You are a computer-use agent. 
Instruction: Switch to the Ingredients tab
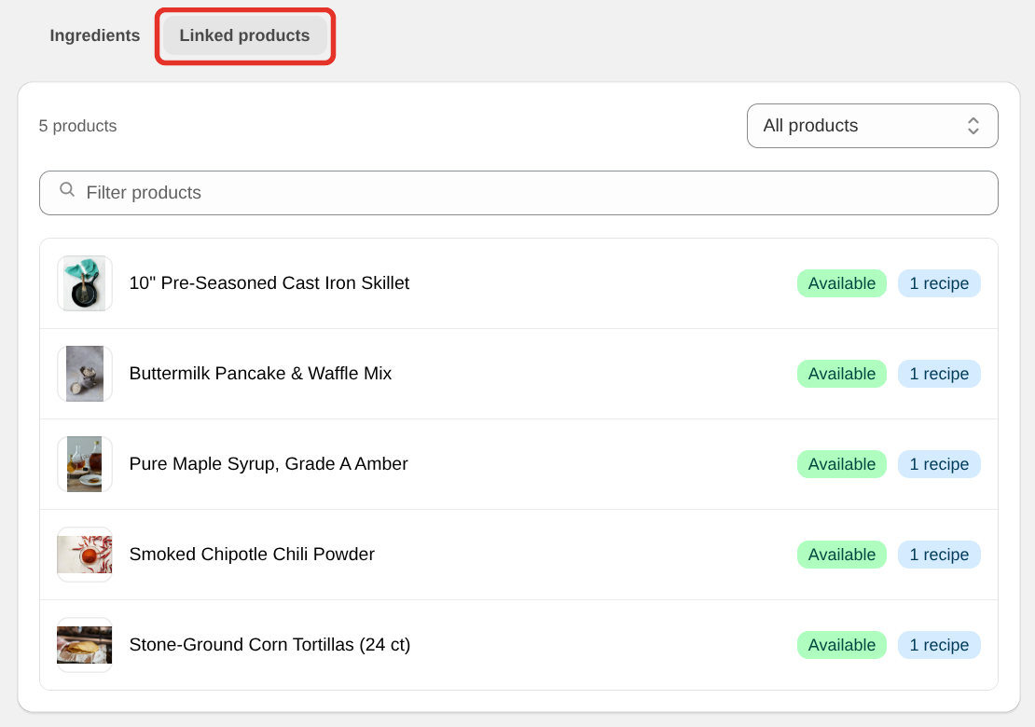pos(95,35)
